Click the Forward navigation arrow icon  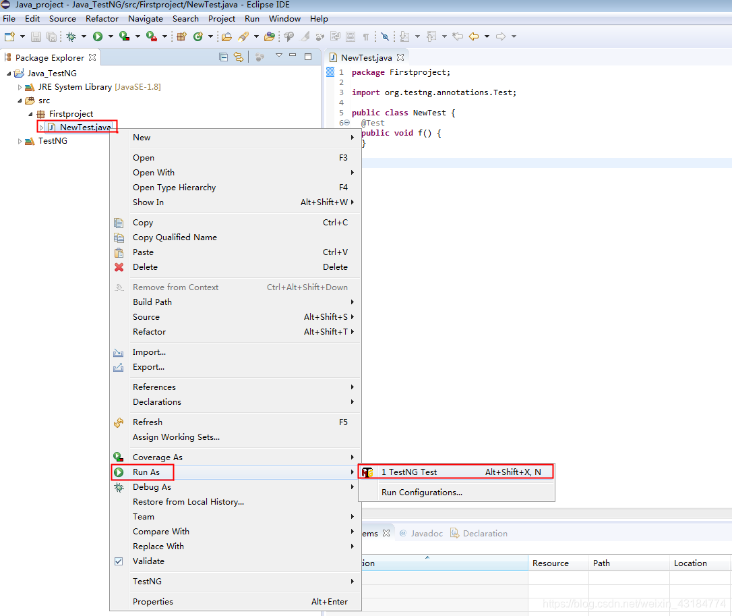click(x=501, y=36)
